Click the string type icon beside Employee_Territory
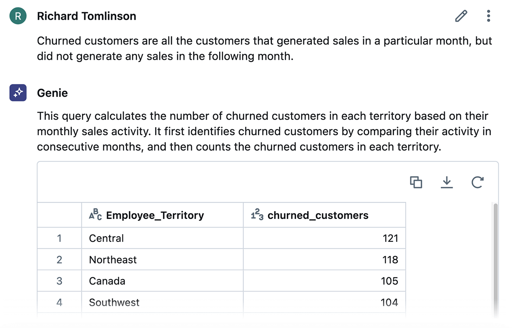Screen dimensions: 512x328 point(95,215)
